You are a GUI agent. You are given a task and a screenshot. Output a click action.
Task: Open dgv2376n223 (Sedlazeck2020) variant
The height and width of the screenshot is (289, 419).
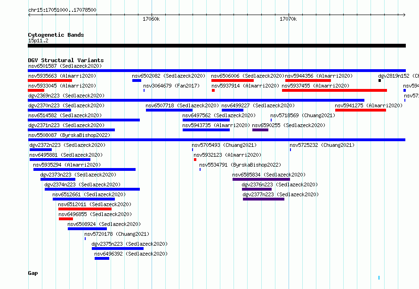[x=280, y=185]
